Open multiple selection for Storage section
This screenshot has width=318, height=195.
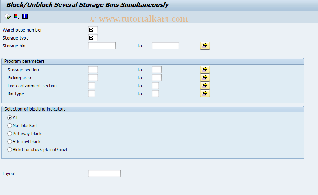tap(205, 70)
